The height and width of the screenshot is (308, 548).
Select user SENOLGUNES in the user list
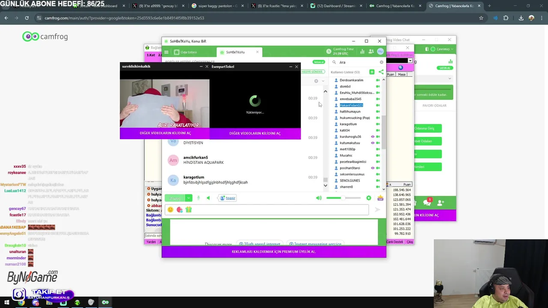pyautogui.click(x=349, y=181)
